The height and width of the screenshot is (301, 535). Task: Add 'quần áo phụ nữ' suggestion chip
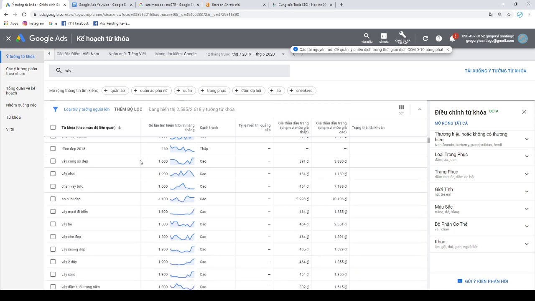tap(151, 90)
